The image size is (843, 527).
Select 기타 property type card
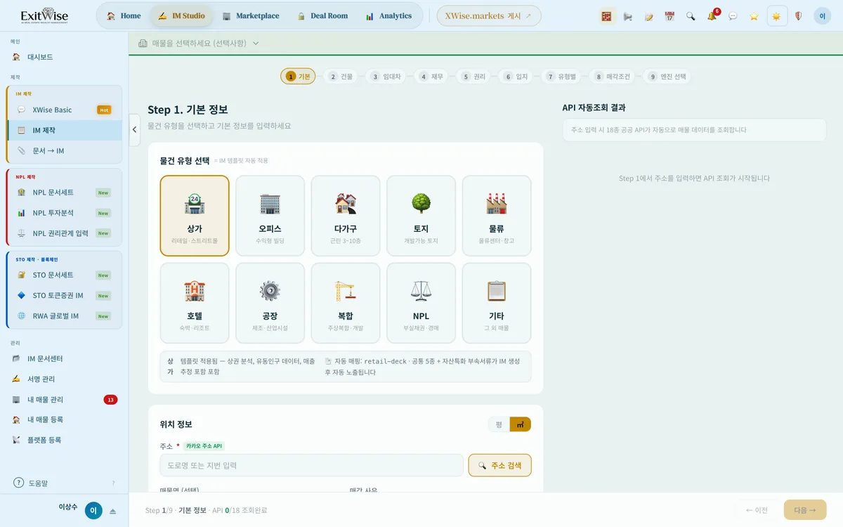click(497, 303)
